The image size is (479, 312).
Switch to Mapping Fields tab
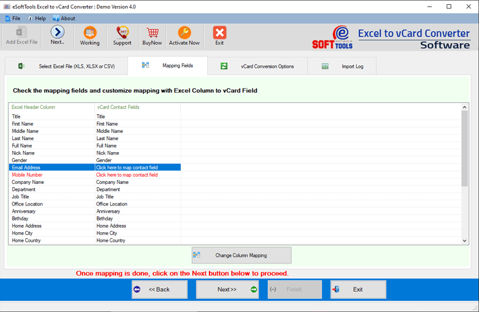(x=168, y=65)
